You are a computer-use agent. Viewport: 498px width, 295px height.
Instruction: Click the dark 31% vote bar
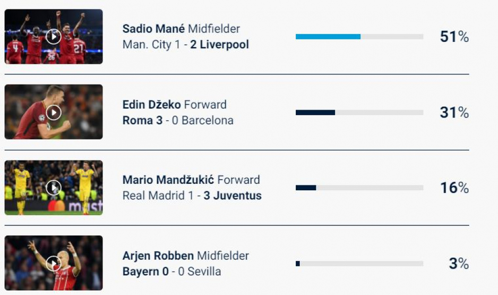pyautogui.click(x=315, y=113)
